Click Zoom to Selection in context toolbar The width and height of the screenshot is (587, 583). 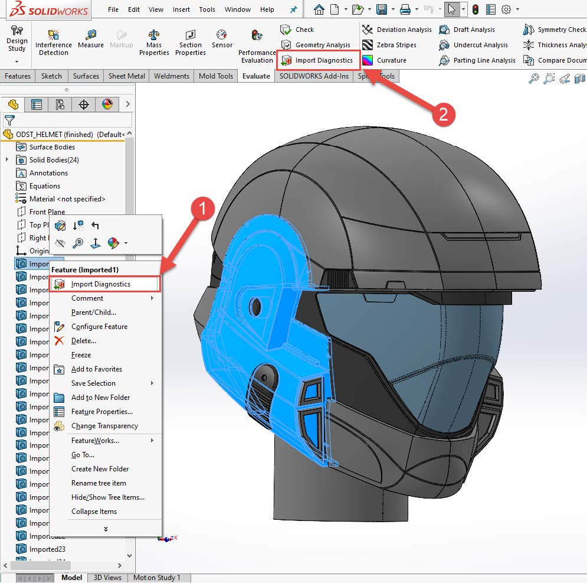(78, 243)
